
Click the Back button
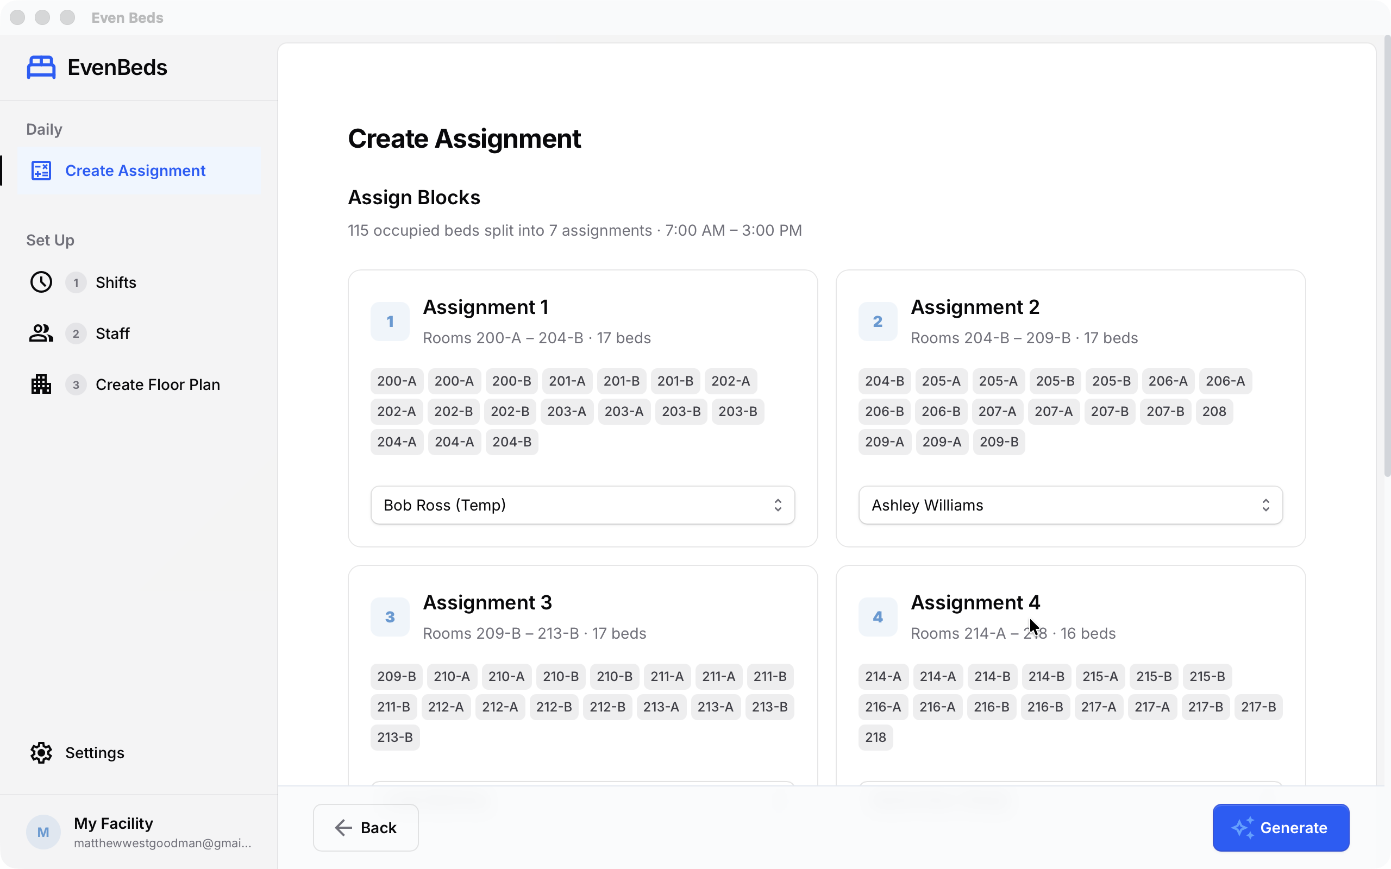366,828
